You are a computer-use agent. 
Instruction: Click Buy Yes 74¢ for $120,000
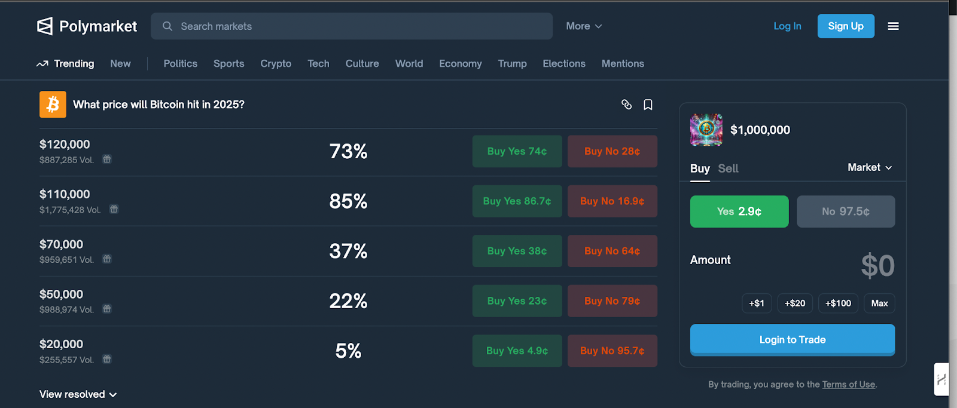click(517, 151)
